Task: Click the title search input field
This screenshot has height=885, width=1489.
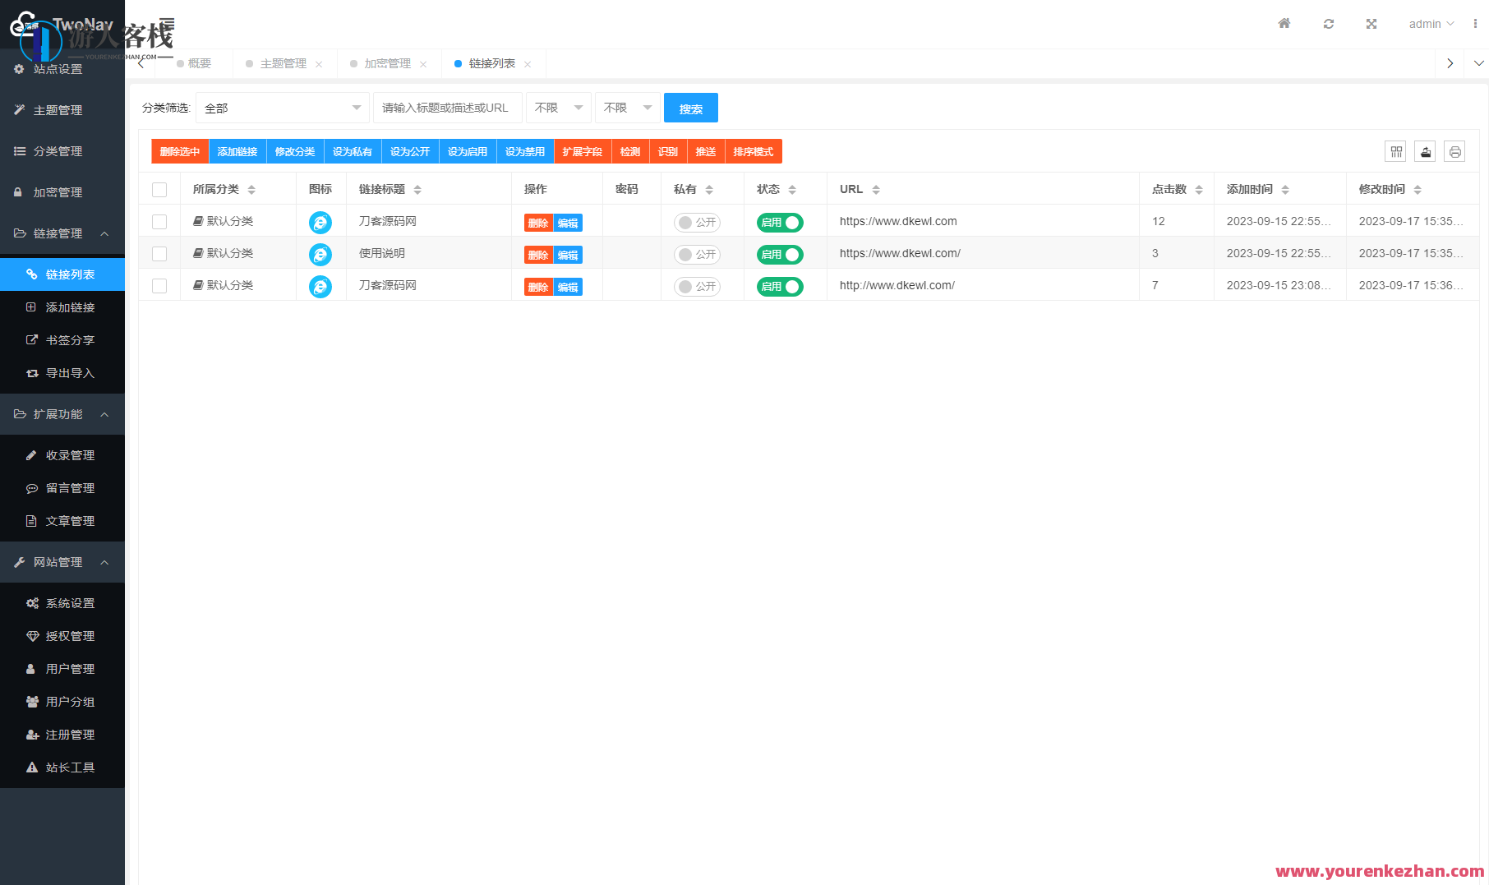Action: [x=447, y=108]
